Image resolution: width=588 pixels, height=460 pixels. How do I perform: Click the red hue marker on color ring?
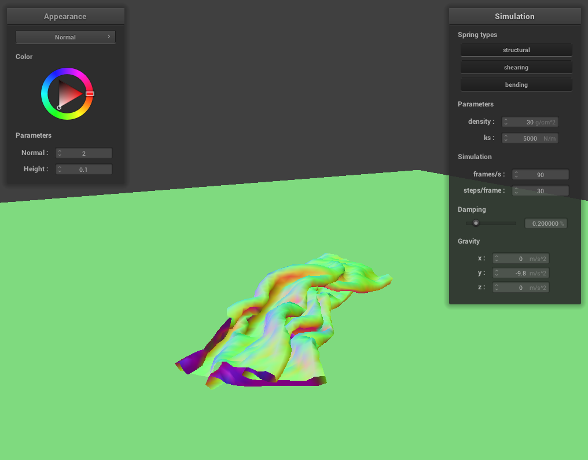(90, 94)
